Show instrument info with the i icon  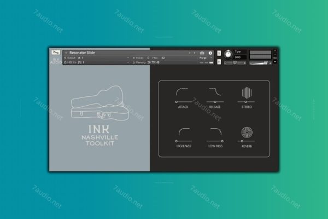tap(210, 53)
